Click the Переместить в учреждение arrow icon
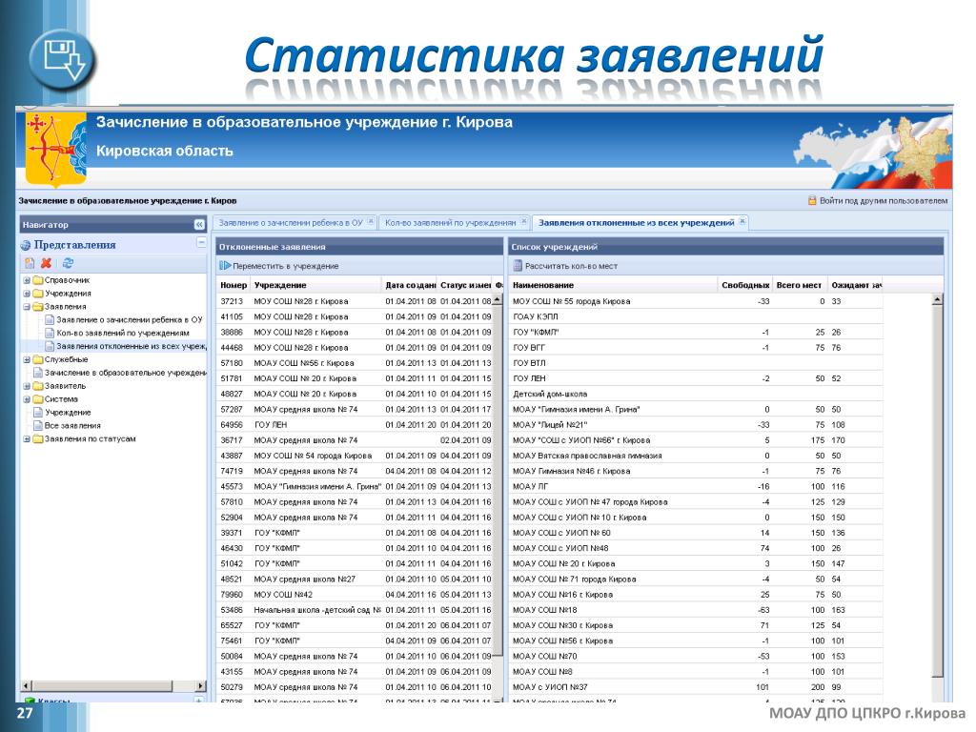 [225, 266]
